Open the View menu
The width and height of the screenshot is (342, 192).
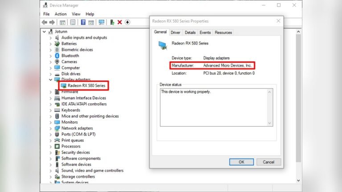click(76, 14)
